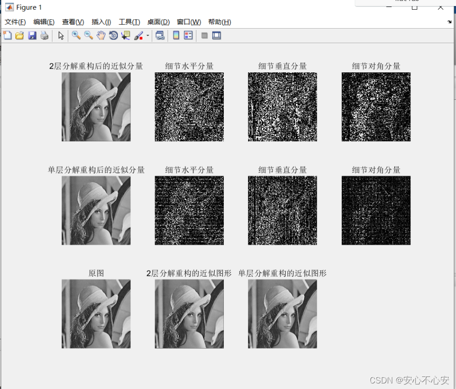Viewport: 456px width, 389px height.
Task: Open the 窗口(W) menu
Action: click(189, 22)
